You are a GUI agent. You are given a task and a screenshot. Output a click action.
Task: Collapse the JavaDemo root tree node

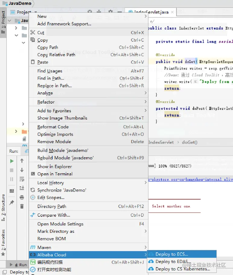pos(10,21)
